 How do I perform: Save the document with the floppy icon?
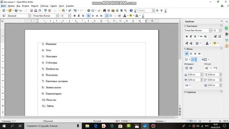[x=16, y=10]
